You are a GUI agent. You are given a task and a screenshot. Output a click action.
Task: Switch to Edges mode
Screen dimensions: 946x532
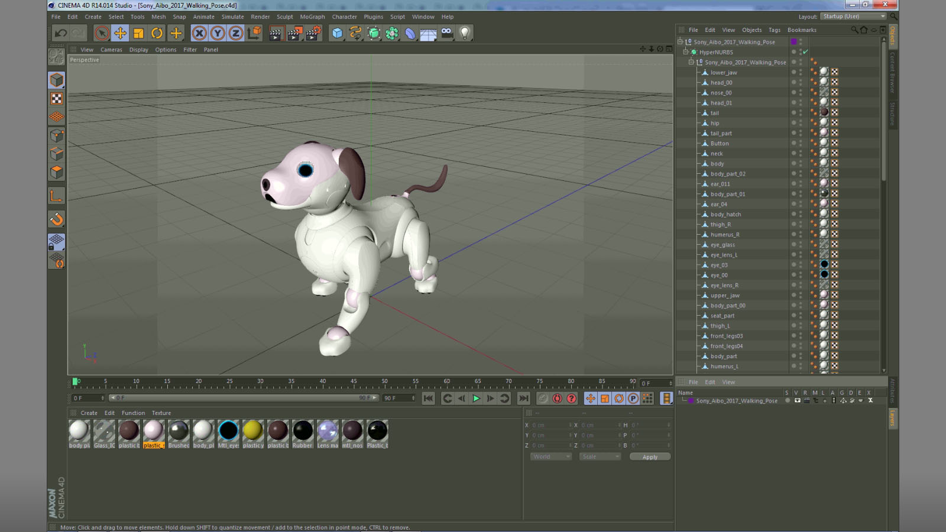[57, 154]
